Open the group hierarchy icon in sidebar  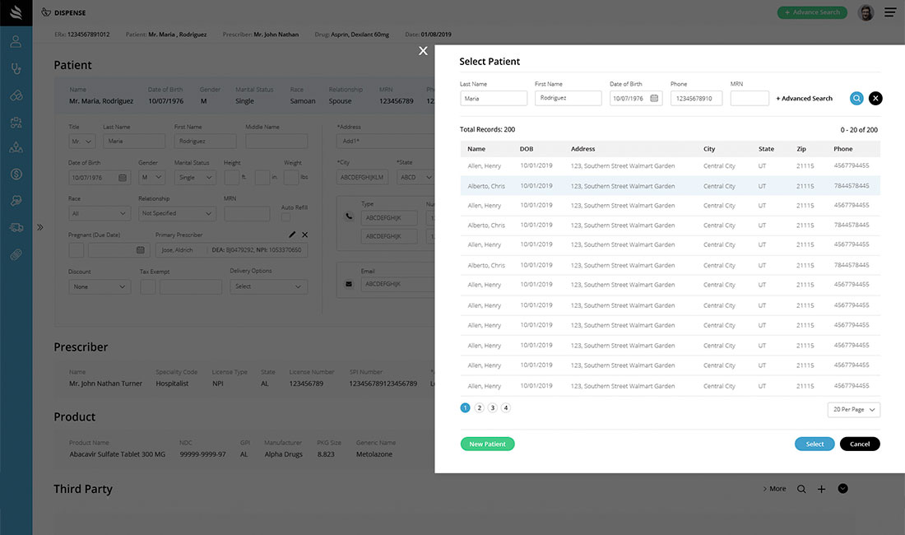tap(16, 148)
